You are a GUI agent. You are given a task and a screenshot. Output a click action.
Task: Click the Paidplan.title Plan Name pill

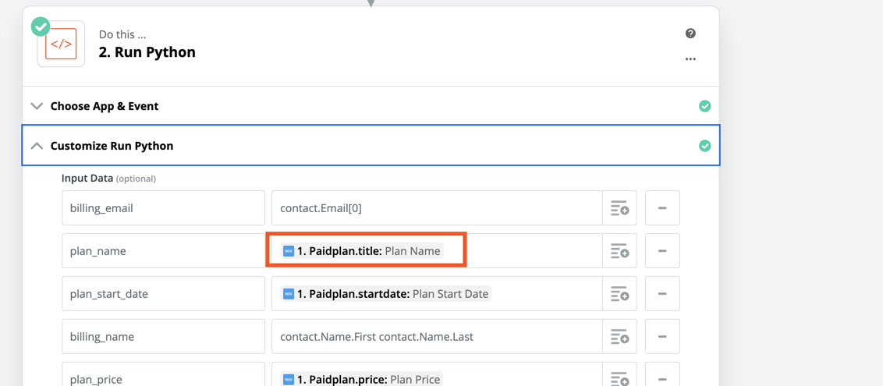[x=362, y=251]
